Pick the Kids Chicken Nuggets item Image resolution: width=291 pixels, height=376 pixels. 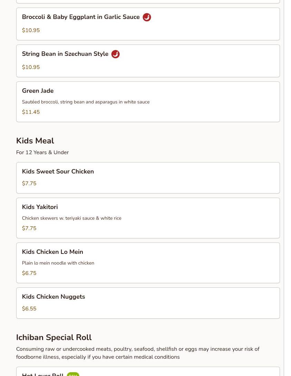(53, 297)
